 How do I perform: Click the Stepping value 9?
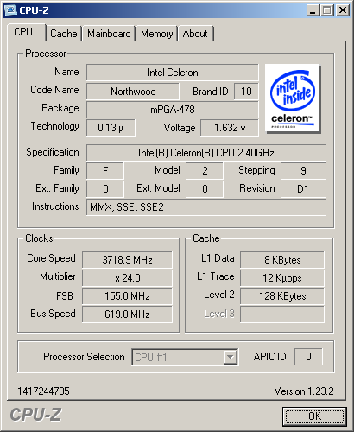[x=303, y=171]
